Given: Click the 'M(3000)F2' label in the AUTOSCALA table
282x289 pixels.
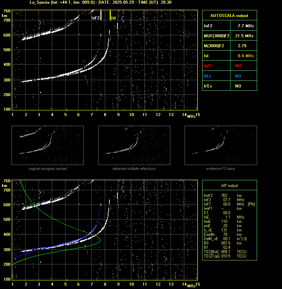Looking at the screenshot, I should point(214,46).
